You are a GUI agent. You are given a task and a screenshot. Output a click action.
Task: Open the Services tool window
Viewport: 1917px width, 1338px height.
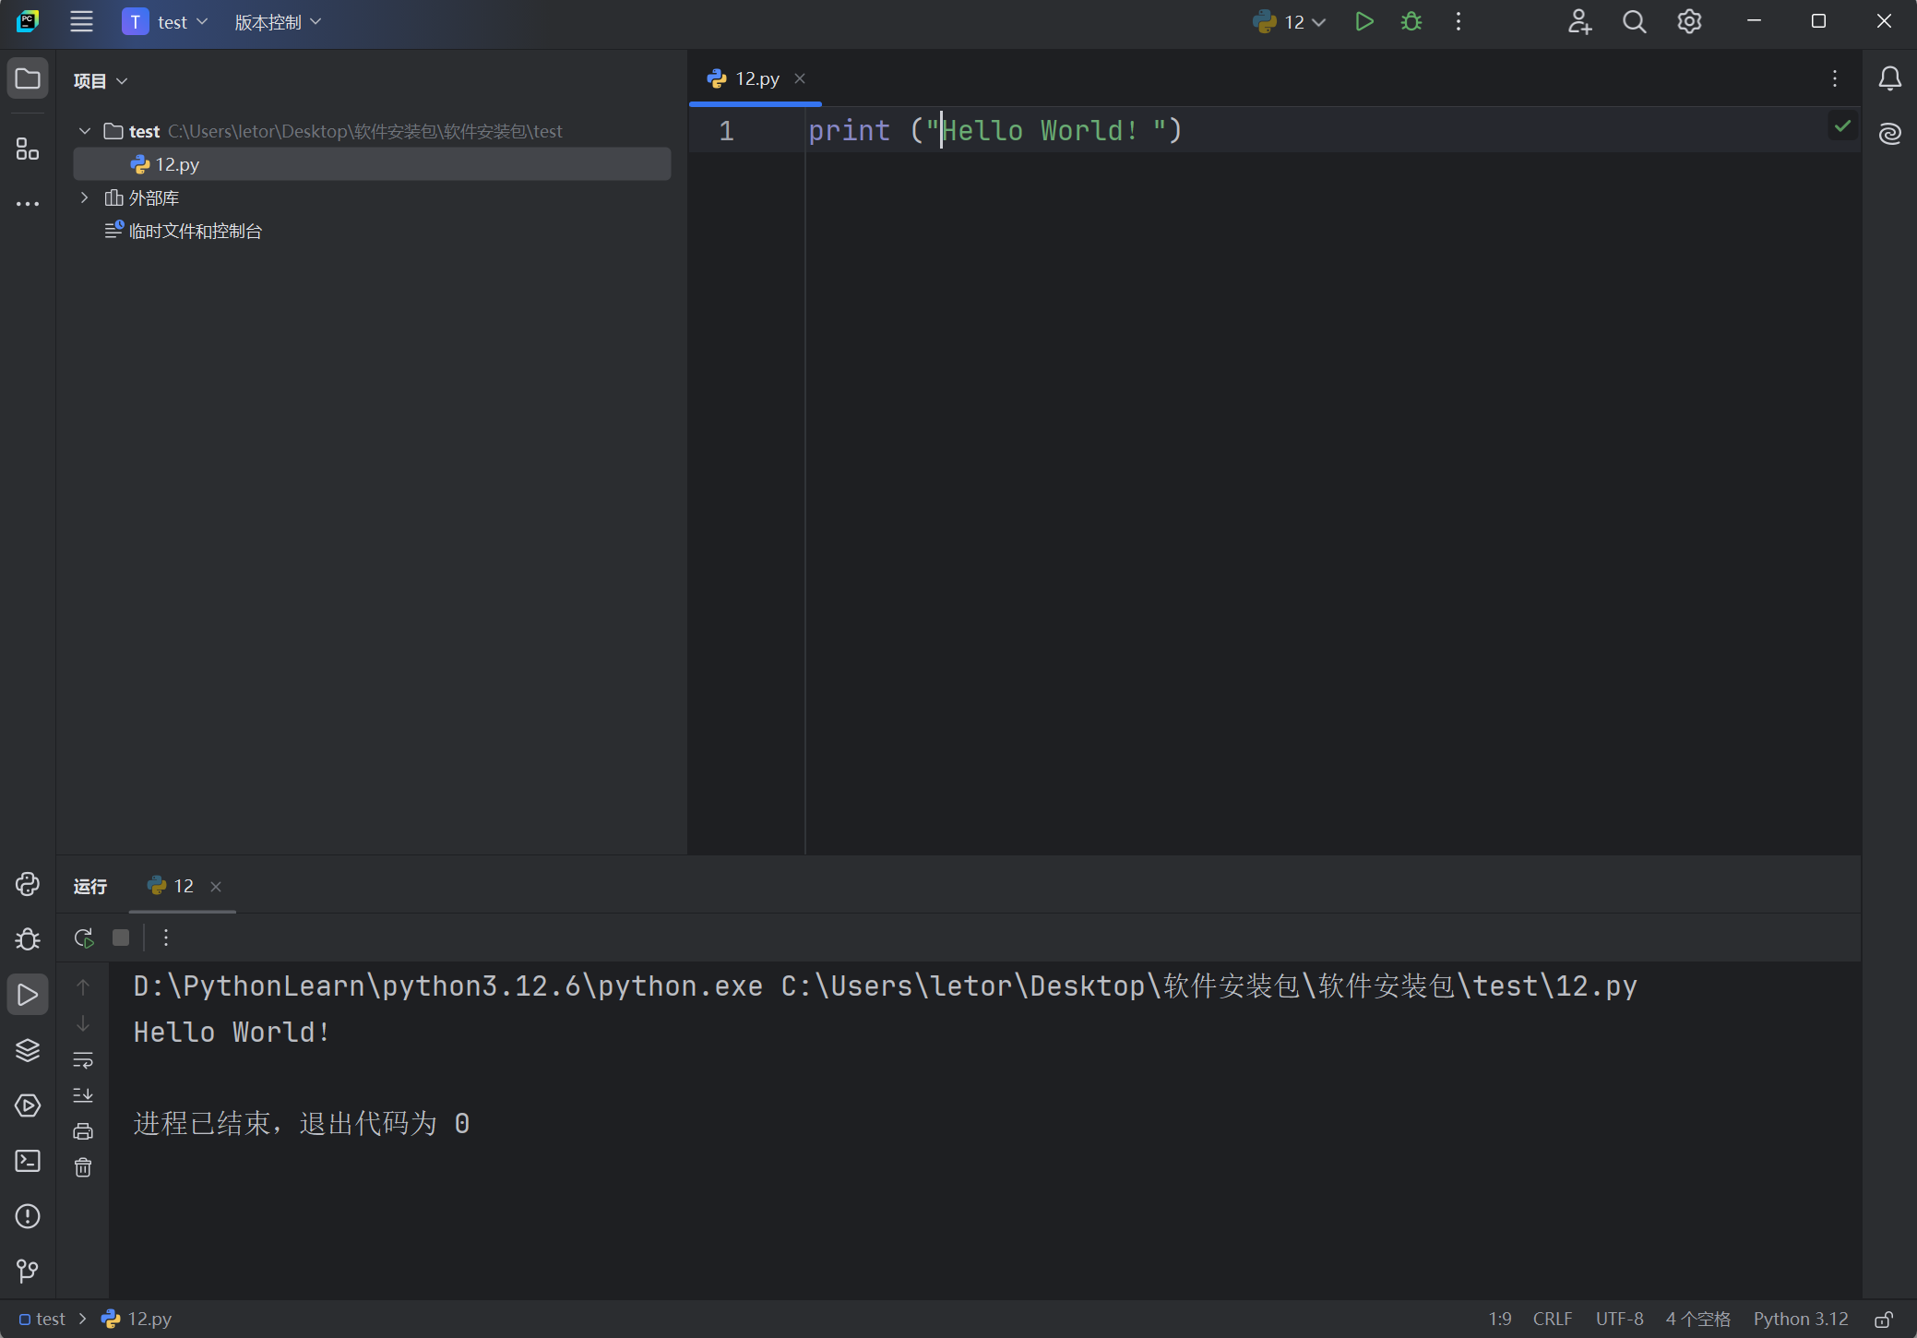[x=27, y=1105]
